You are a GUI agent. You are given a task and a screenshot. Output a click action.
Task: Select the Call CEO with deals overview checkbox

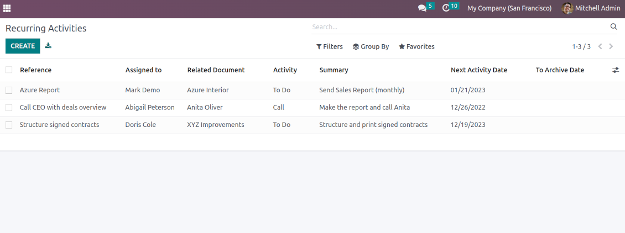9,108
